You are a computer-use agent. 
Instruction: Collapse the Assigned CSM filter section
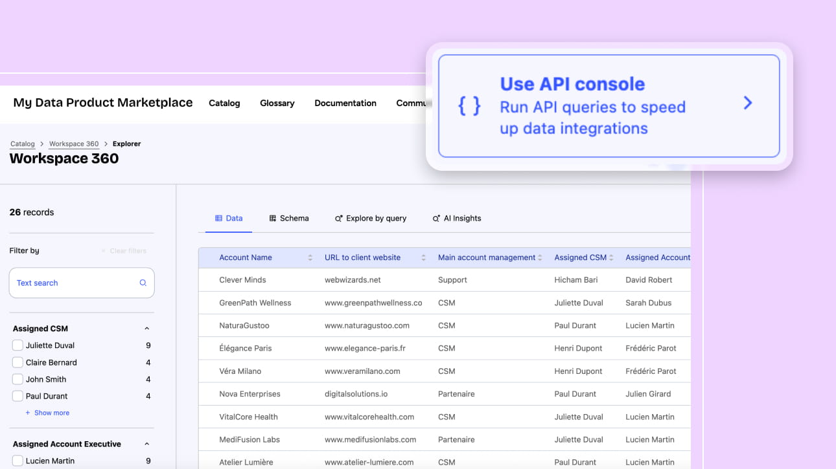[x=146, y=329]
